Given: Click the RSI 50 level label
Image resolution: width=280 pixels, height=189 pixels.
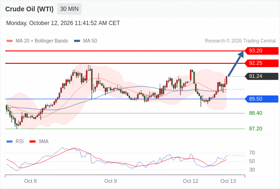Looking at the screenshot, I should (252, 161).
